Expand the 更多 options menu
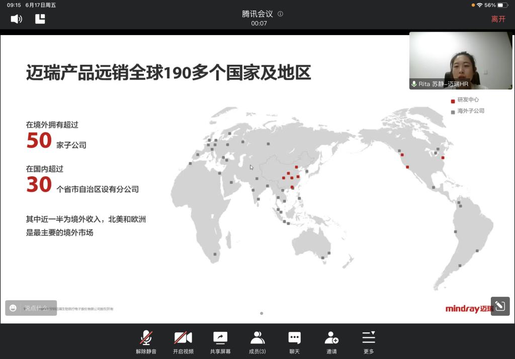Image resolution: width=515 pixels, height=359 pixels. (x=369, y=342)
